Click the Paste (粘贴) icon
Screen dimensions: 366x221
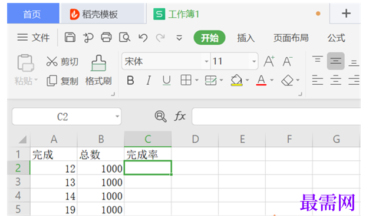(25, 63)
